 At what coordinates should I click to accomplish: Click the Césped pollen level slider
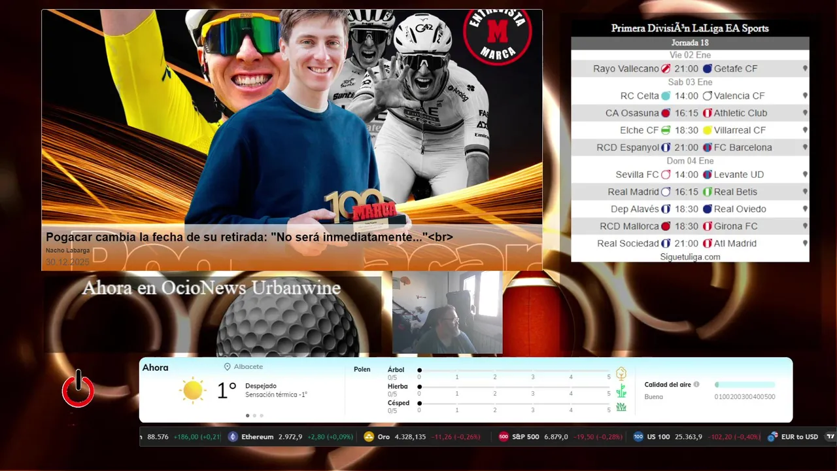tap(514, 403)
